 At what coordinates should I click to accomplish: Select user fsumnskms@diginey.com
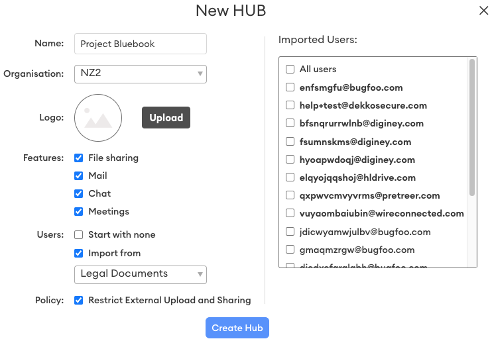click(x=290, y=141)
